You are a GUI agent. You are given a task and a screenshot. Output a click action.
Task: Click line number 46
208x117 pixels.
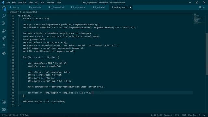pyautogui.click(x=13, y=102)
